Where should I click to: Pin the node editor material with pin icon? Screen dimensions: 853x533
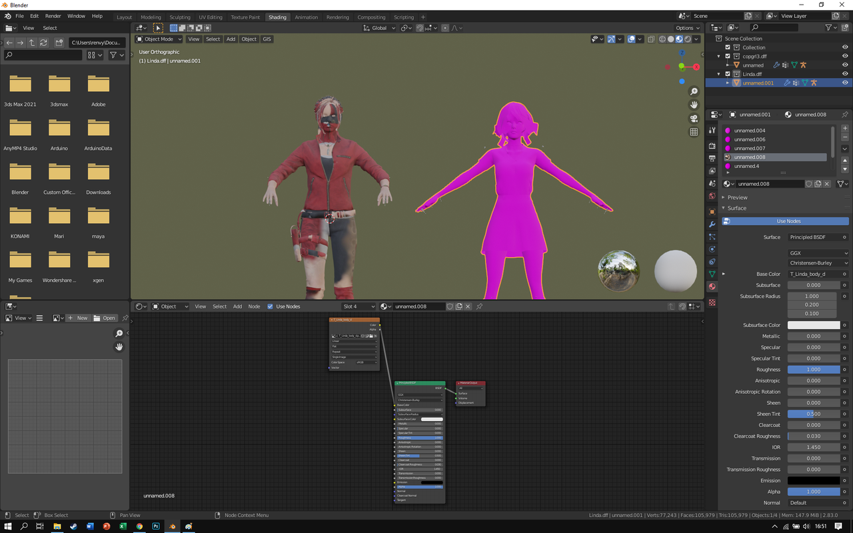click(479, 306)
